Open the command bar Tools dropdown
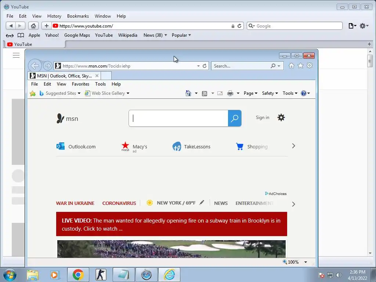This screenshot has height=282, width=376. click(290, 93)
